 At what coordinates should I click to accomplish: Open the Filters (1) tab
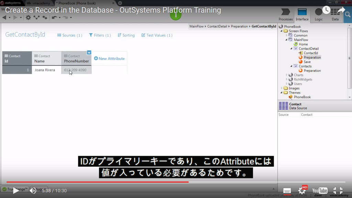(100, 35)
